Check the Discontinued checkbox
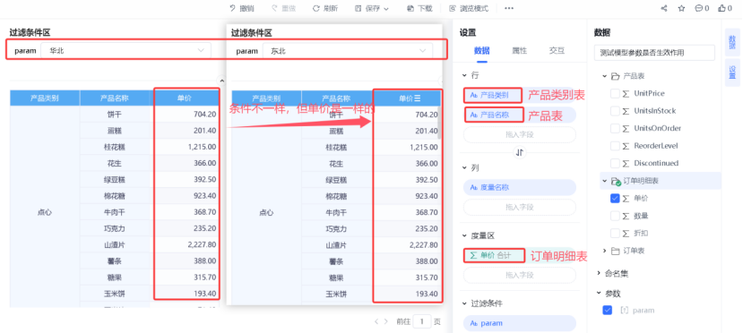The image size is (743, 333). 615,163
